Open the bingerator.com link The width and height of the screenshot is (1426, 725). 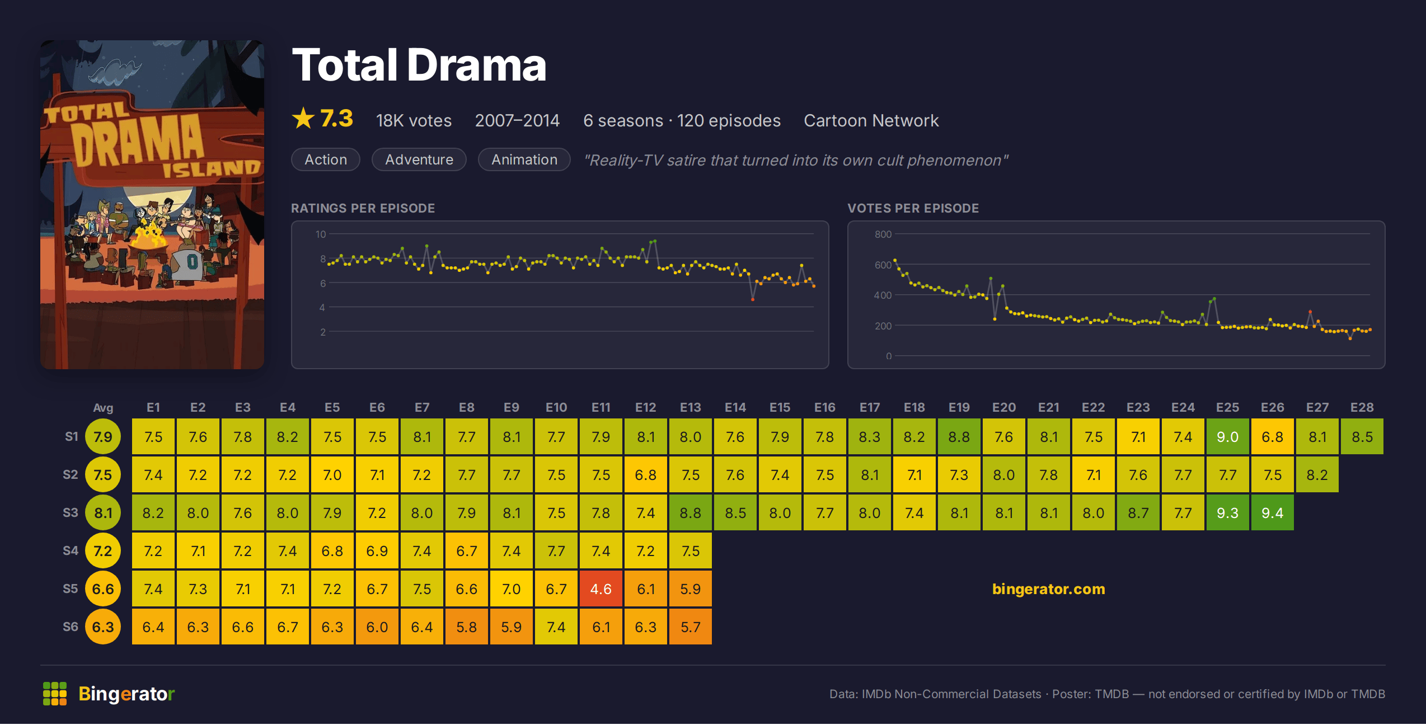(x=1048, y=589)
